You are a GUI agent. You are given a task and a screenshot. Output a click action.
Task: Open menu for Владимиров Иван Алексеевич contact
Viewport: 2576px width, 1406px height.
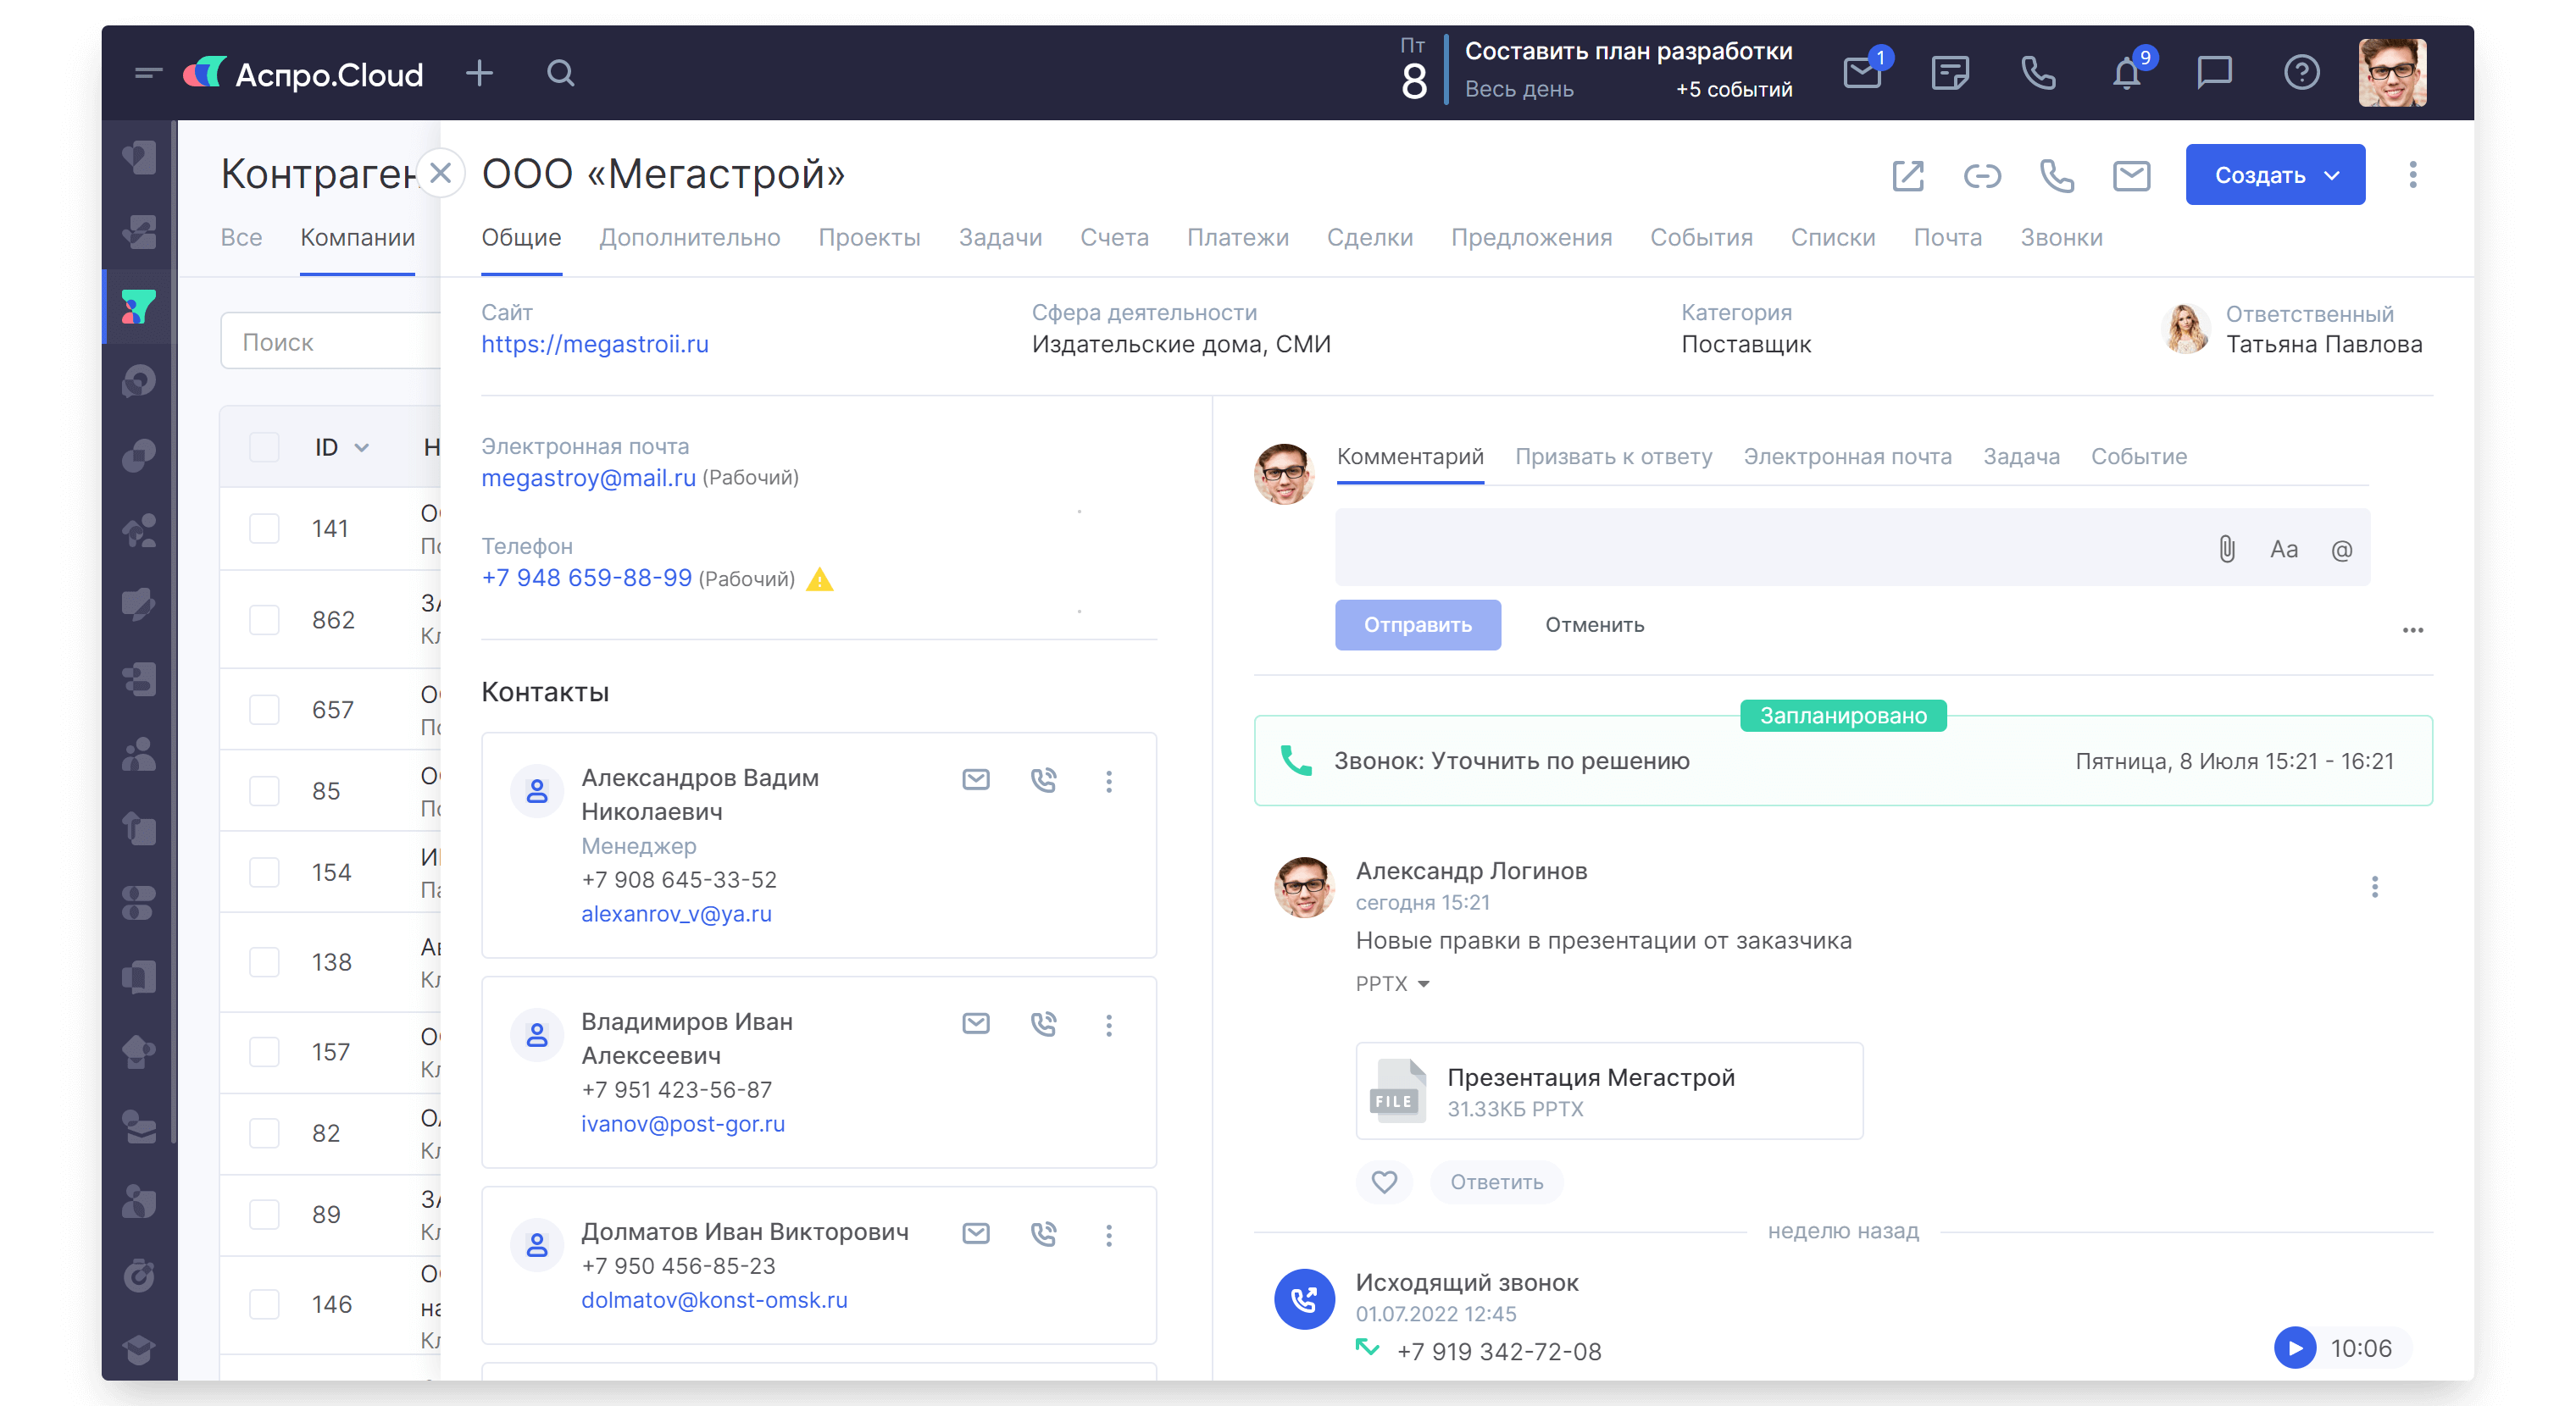click(1108, 1025)
